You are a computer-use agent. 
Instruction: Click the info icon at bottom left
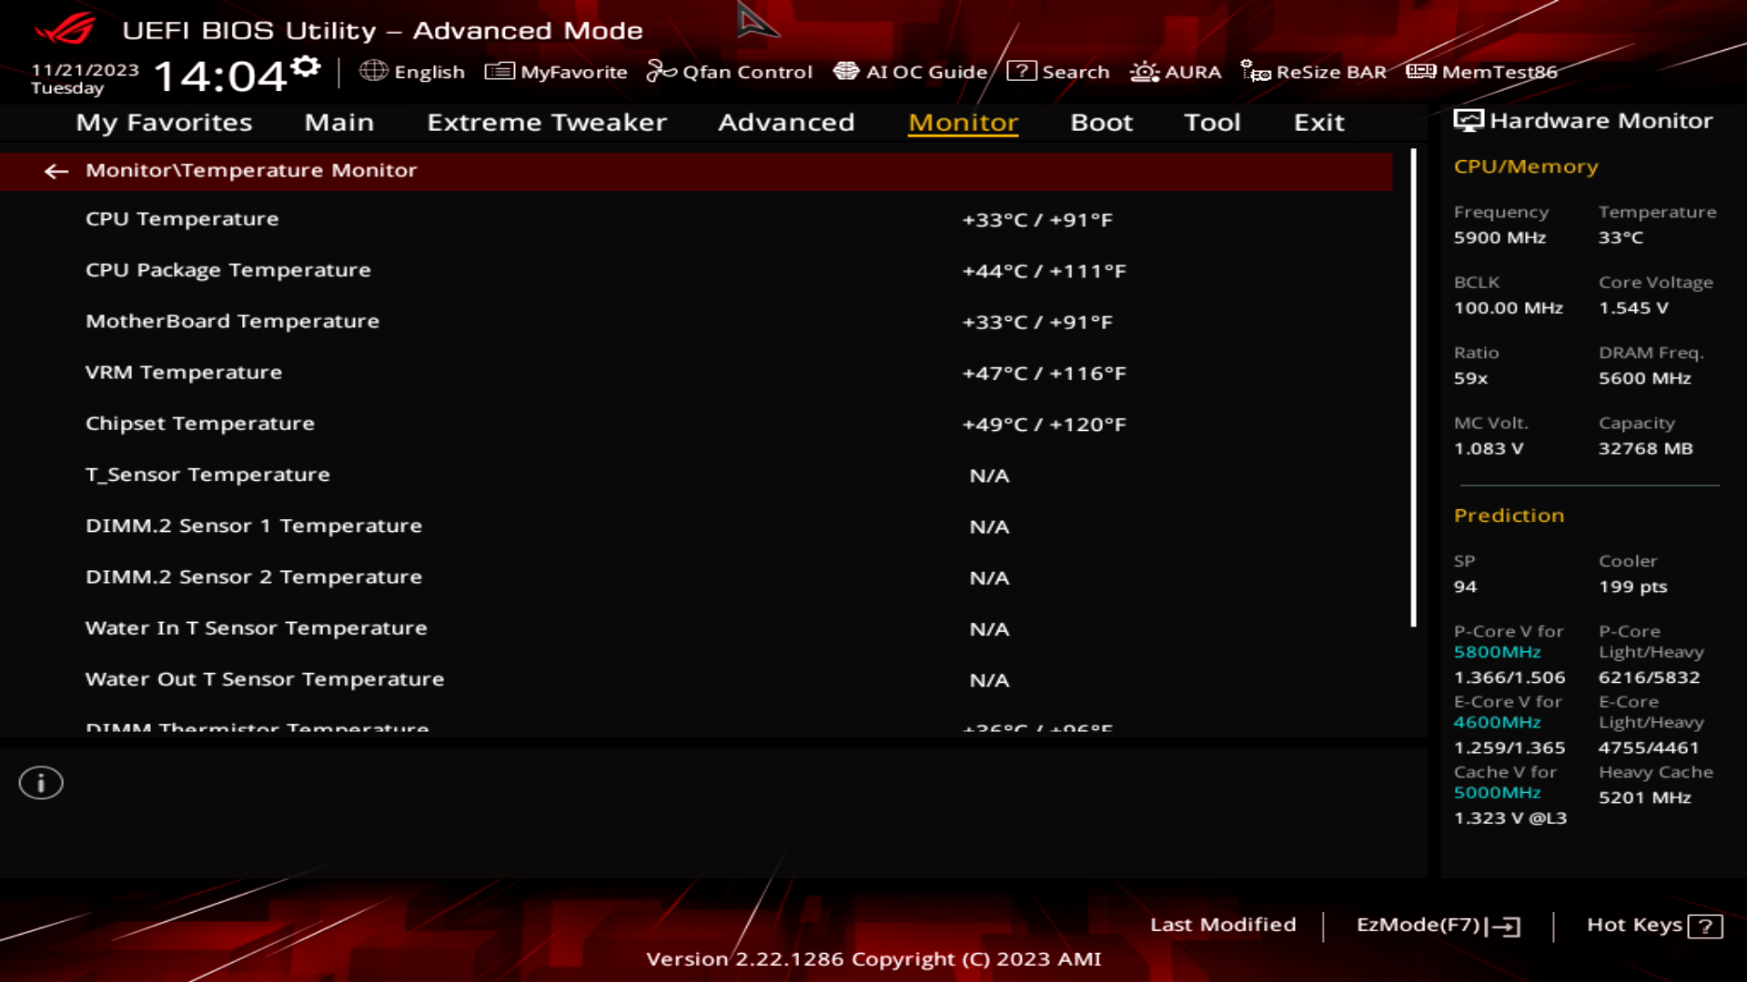(x=41, y=782)
